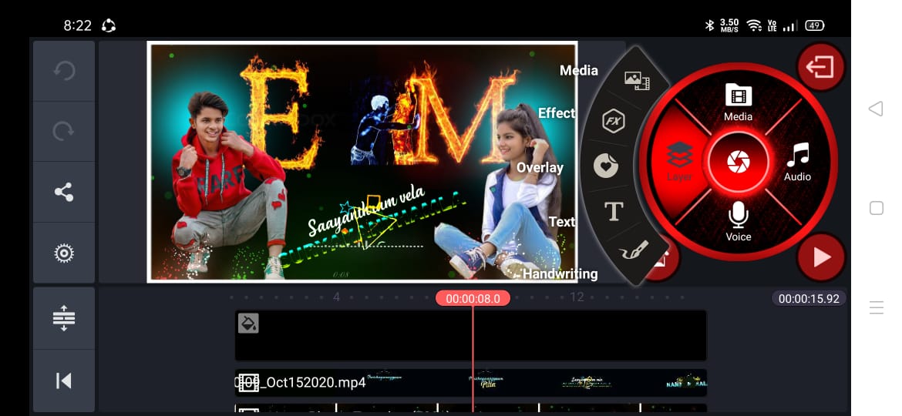Expand the timeline tracks view
The image size is (902, 416).
(64, 318)
